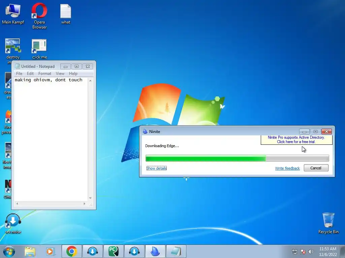Close the Notepad window

click(88, 66)
